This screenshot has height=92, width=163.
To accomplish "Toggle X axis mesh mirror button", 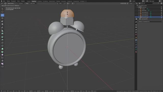I will pos(123,3).
